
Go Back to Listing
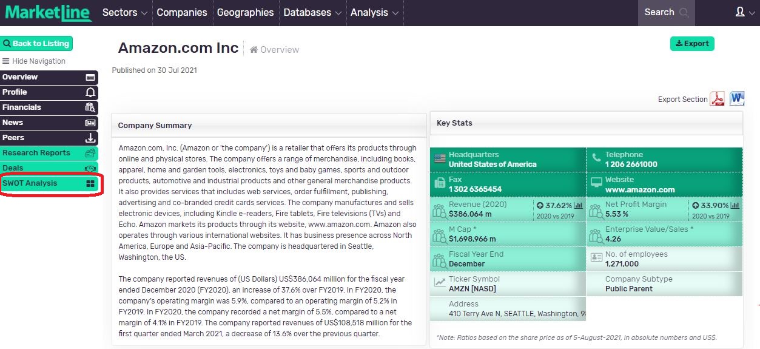pos(36,44)
